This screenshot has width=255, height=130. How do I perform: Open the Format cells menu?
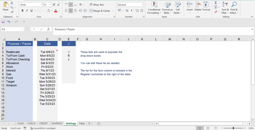coord(206,7)
